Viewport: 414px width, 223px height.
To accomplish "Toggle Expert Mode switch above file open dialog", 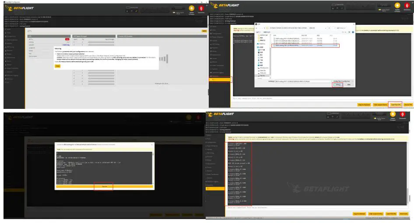I will tap(380, 10).
